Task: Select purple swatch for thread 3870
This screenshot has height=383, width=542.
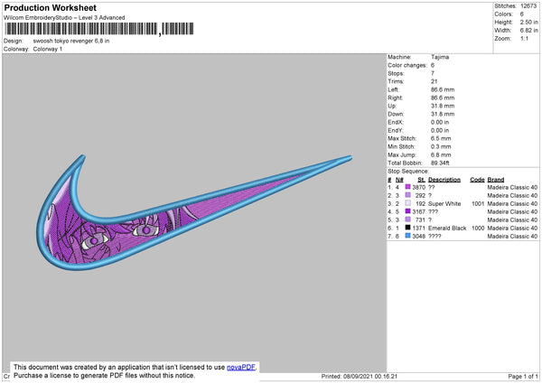Action: (x=408, y=187)
